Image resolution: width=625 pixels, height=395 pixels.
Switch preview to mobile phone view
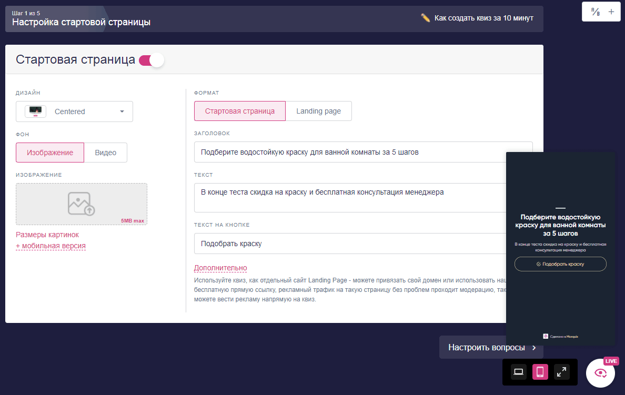(540, 372)
